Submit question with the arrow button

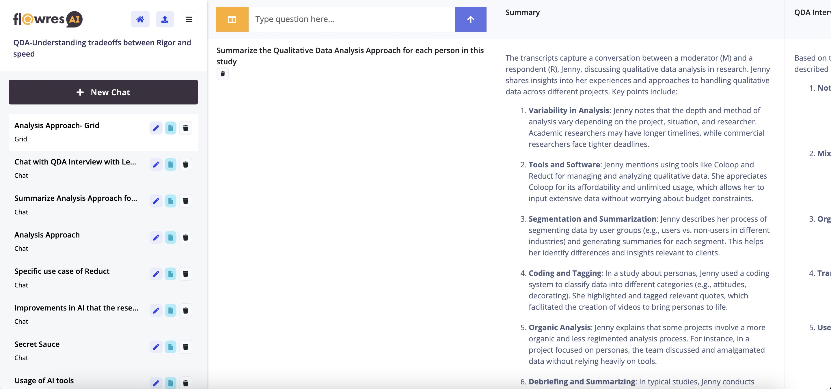point(471,19)
